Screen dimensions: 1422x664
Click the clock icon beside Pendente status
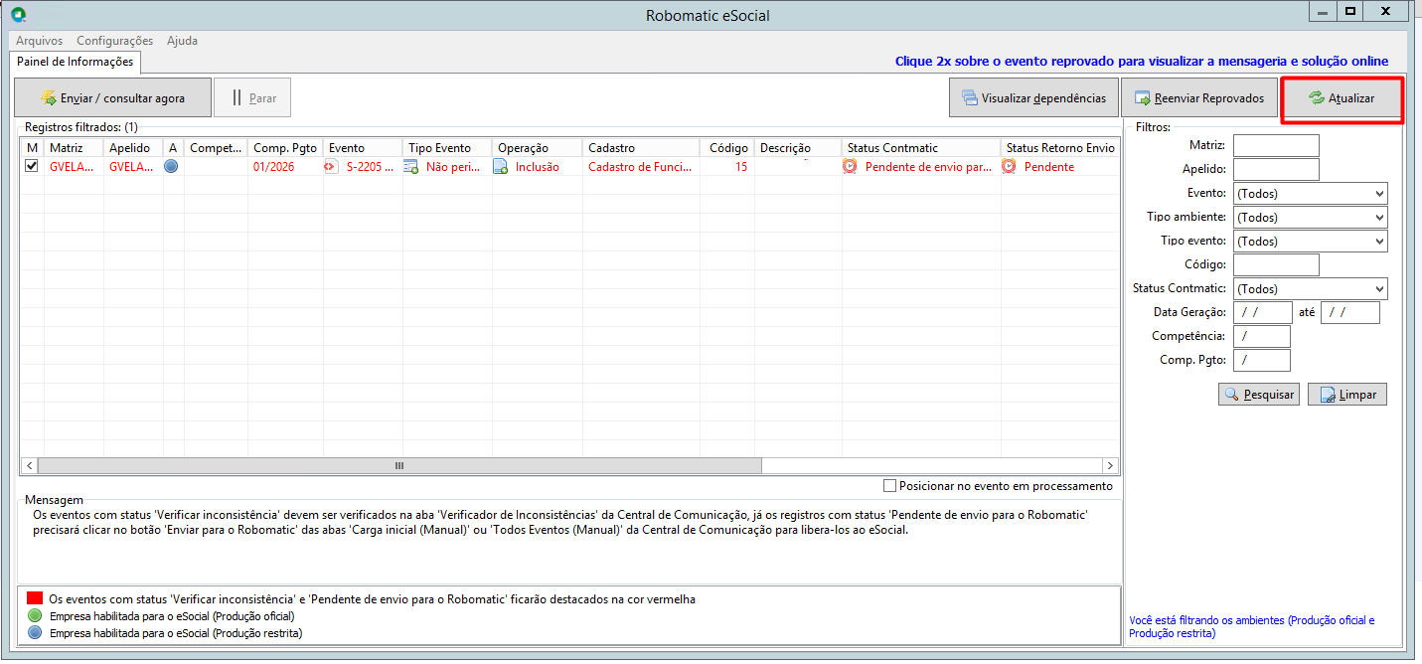tap(1009, 167)
